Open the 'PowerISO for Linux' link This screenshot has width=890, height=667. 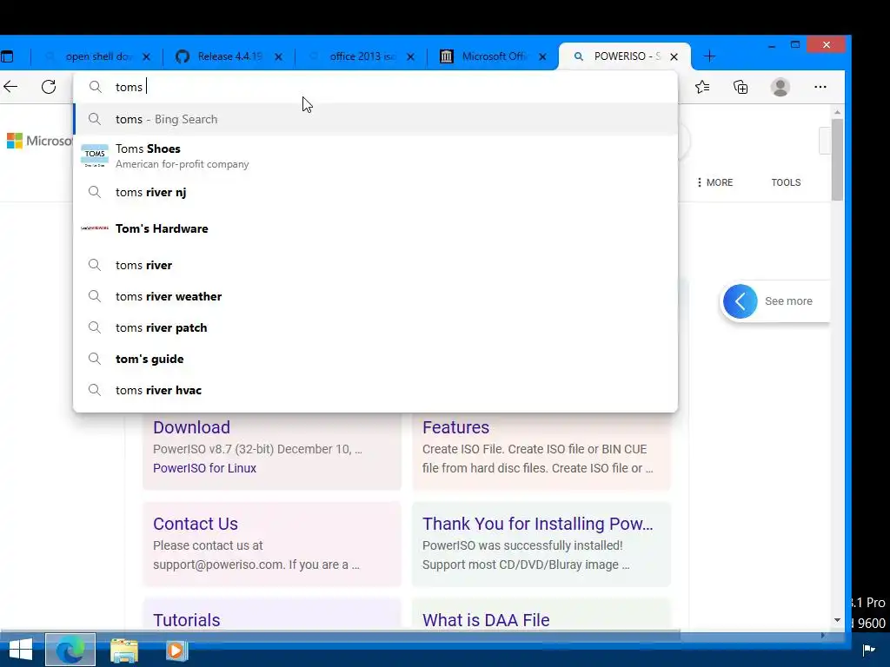[204, 468]
